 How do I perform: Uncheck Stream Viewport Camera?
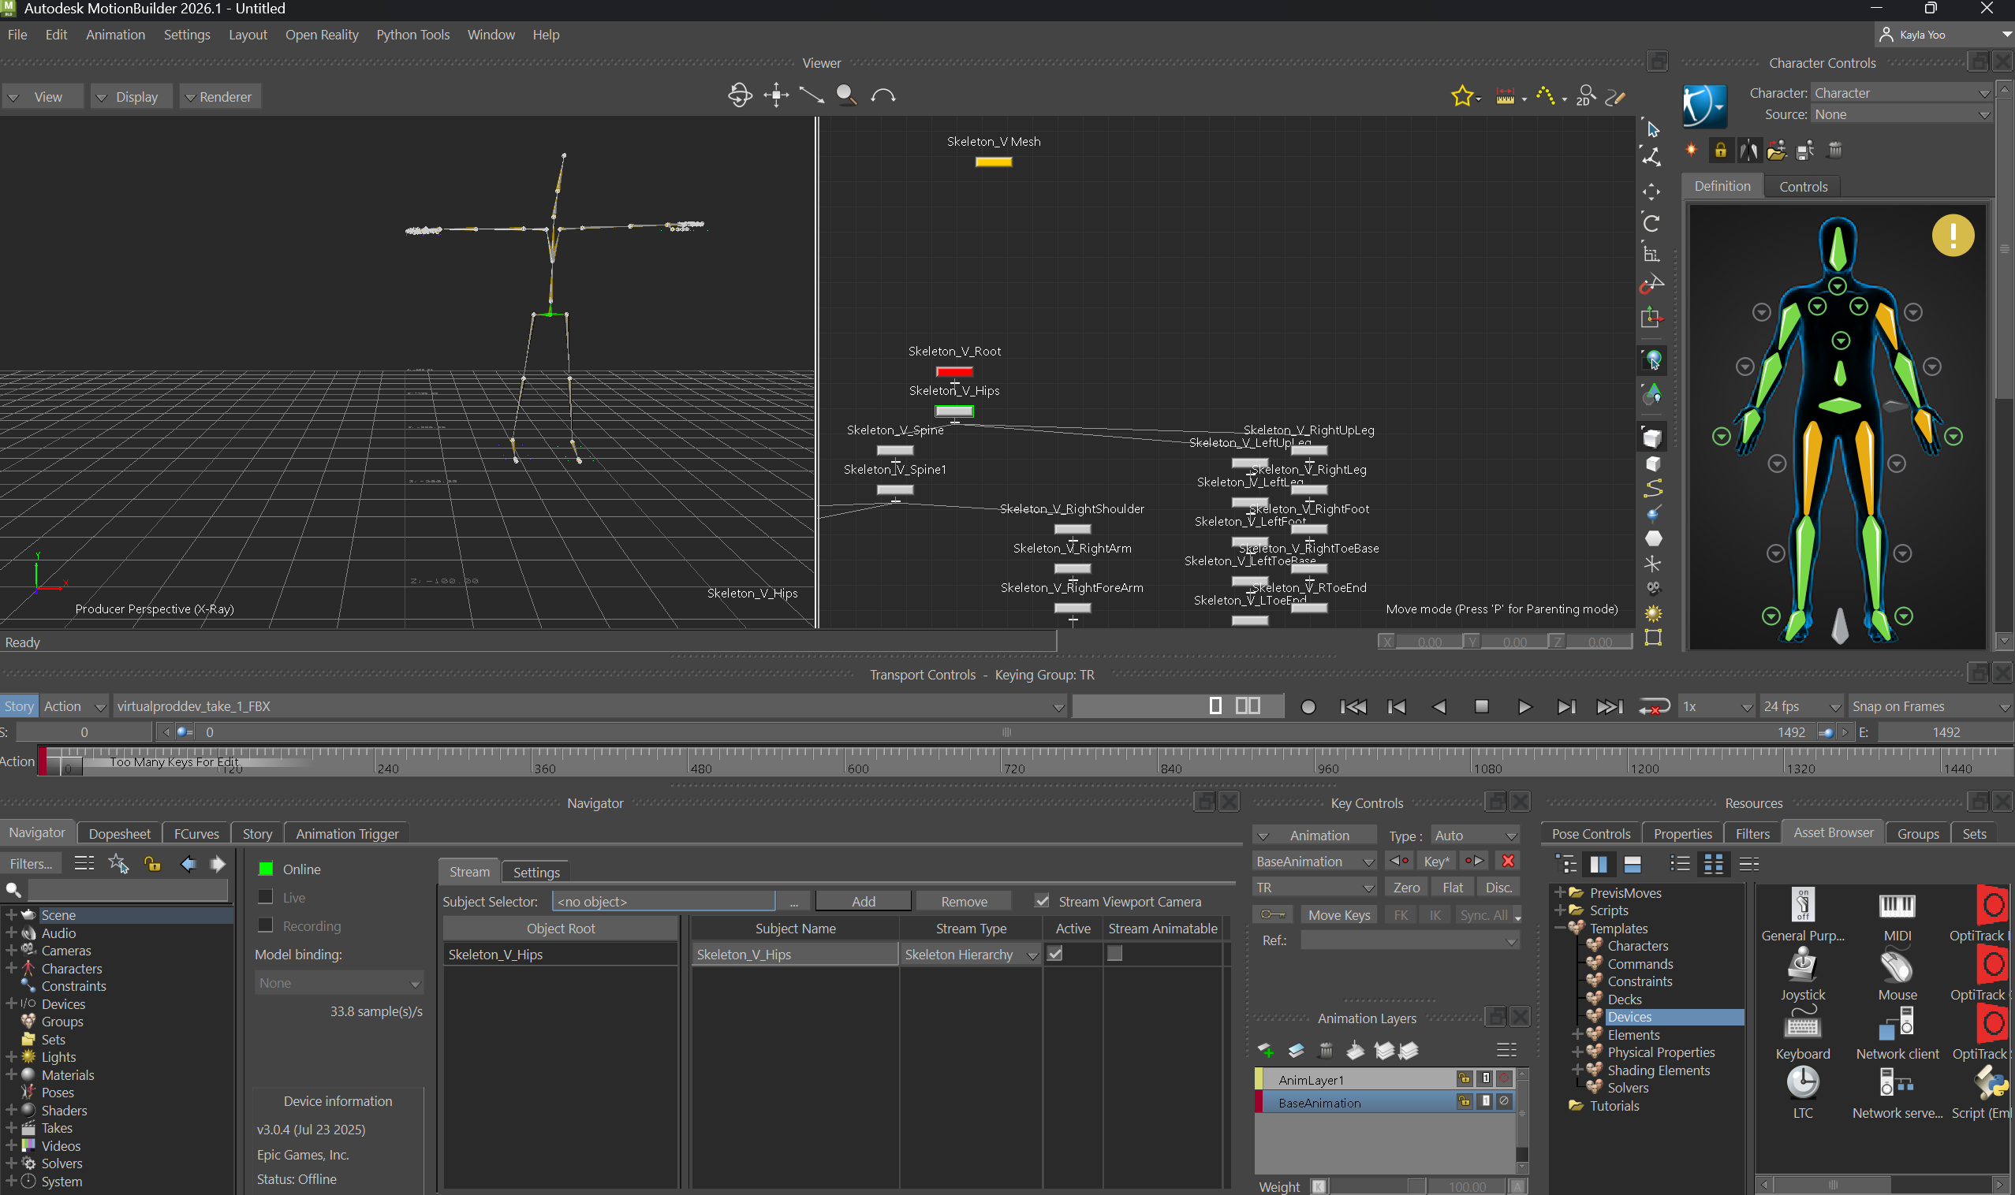[1042, 901]
